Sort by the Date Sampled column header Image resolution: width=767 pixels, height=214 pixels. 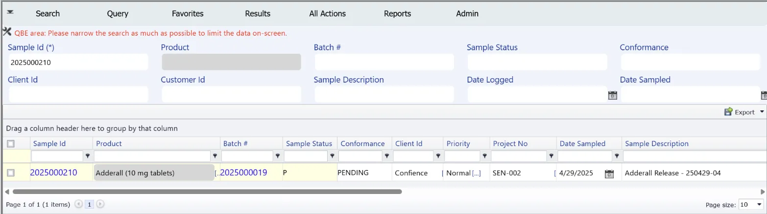(x=583, y=144)
